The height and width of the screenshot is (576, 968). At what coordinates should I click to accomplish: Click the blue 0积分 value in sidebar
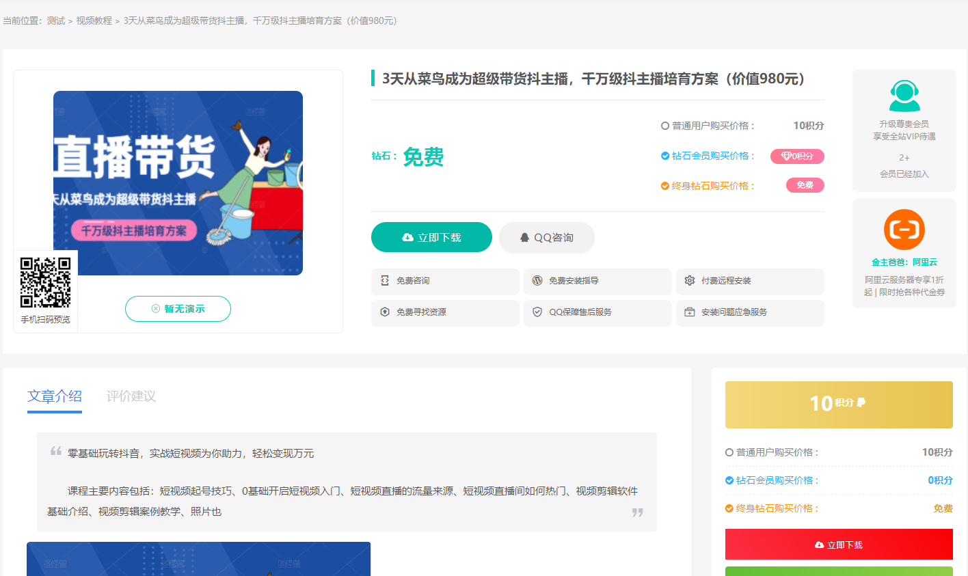point(940,480)
